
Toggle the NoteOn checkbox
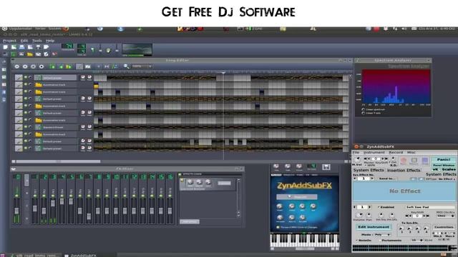[357, 241]
